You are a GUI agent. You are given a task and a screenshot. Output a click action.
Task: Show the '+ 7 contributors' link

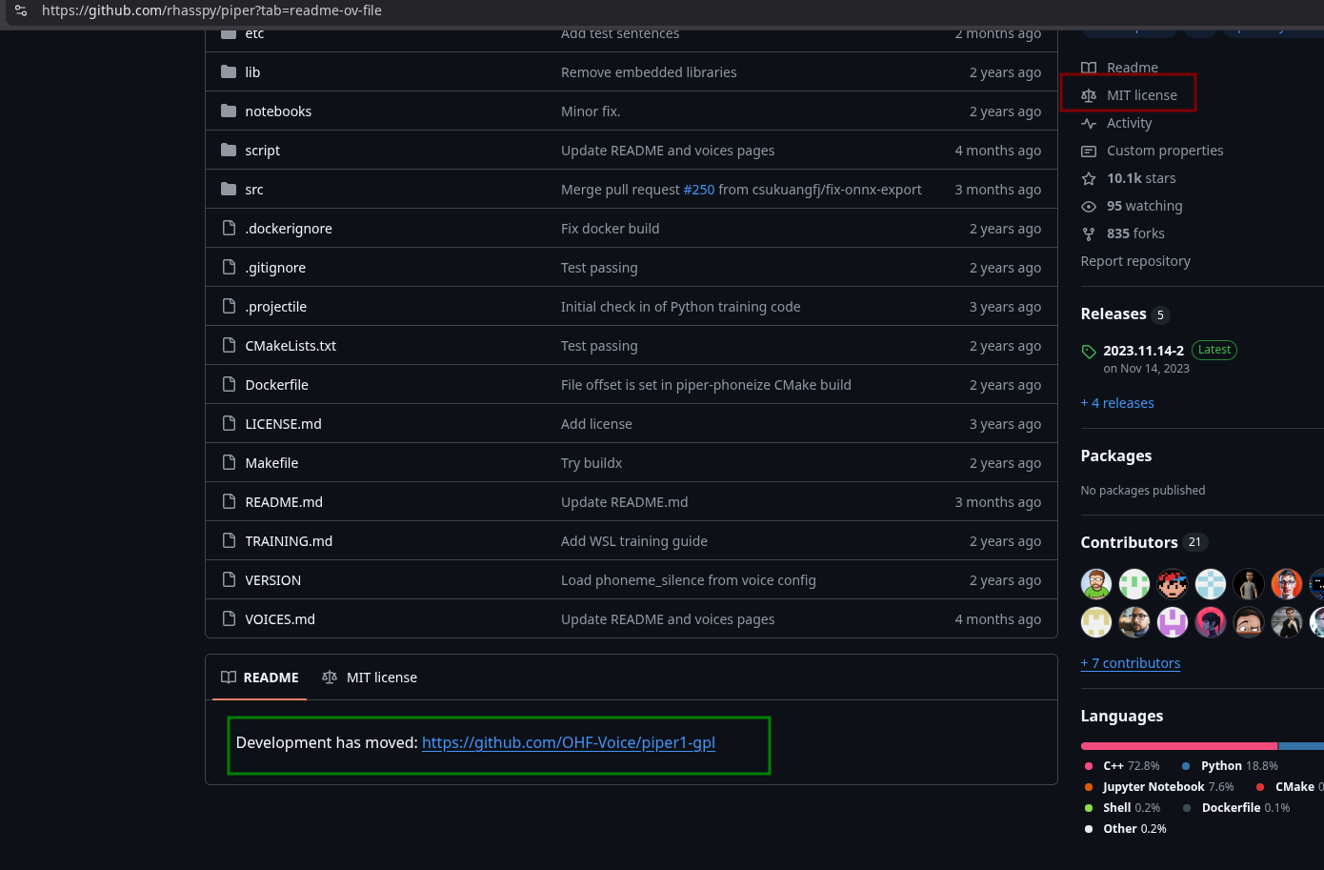point(1131,663)
